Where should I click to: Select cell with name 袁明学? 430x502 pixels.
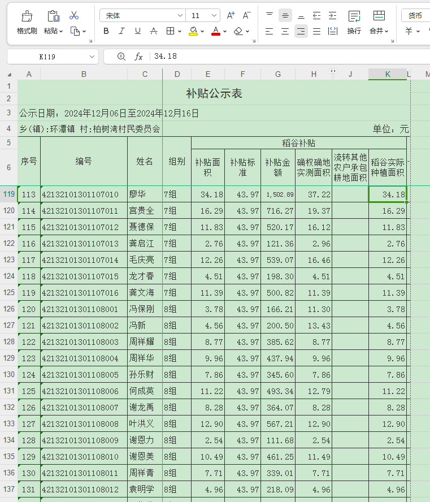(145, 489)
